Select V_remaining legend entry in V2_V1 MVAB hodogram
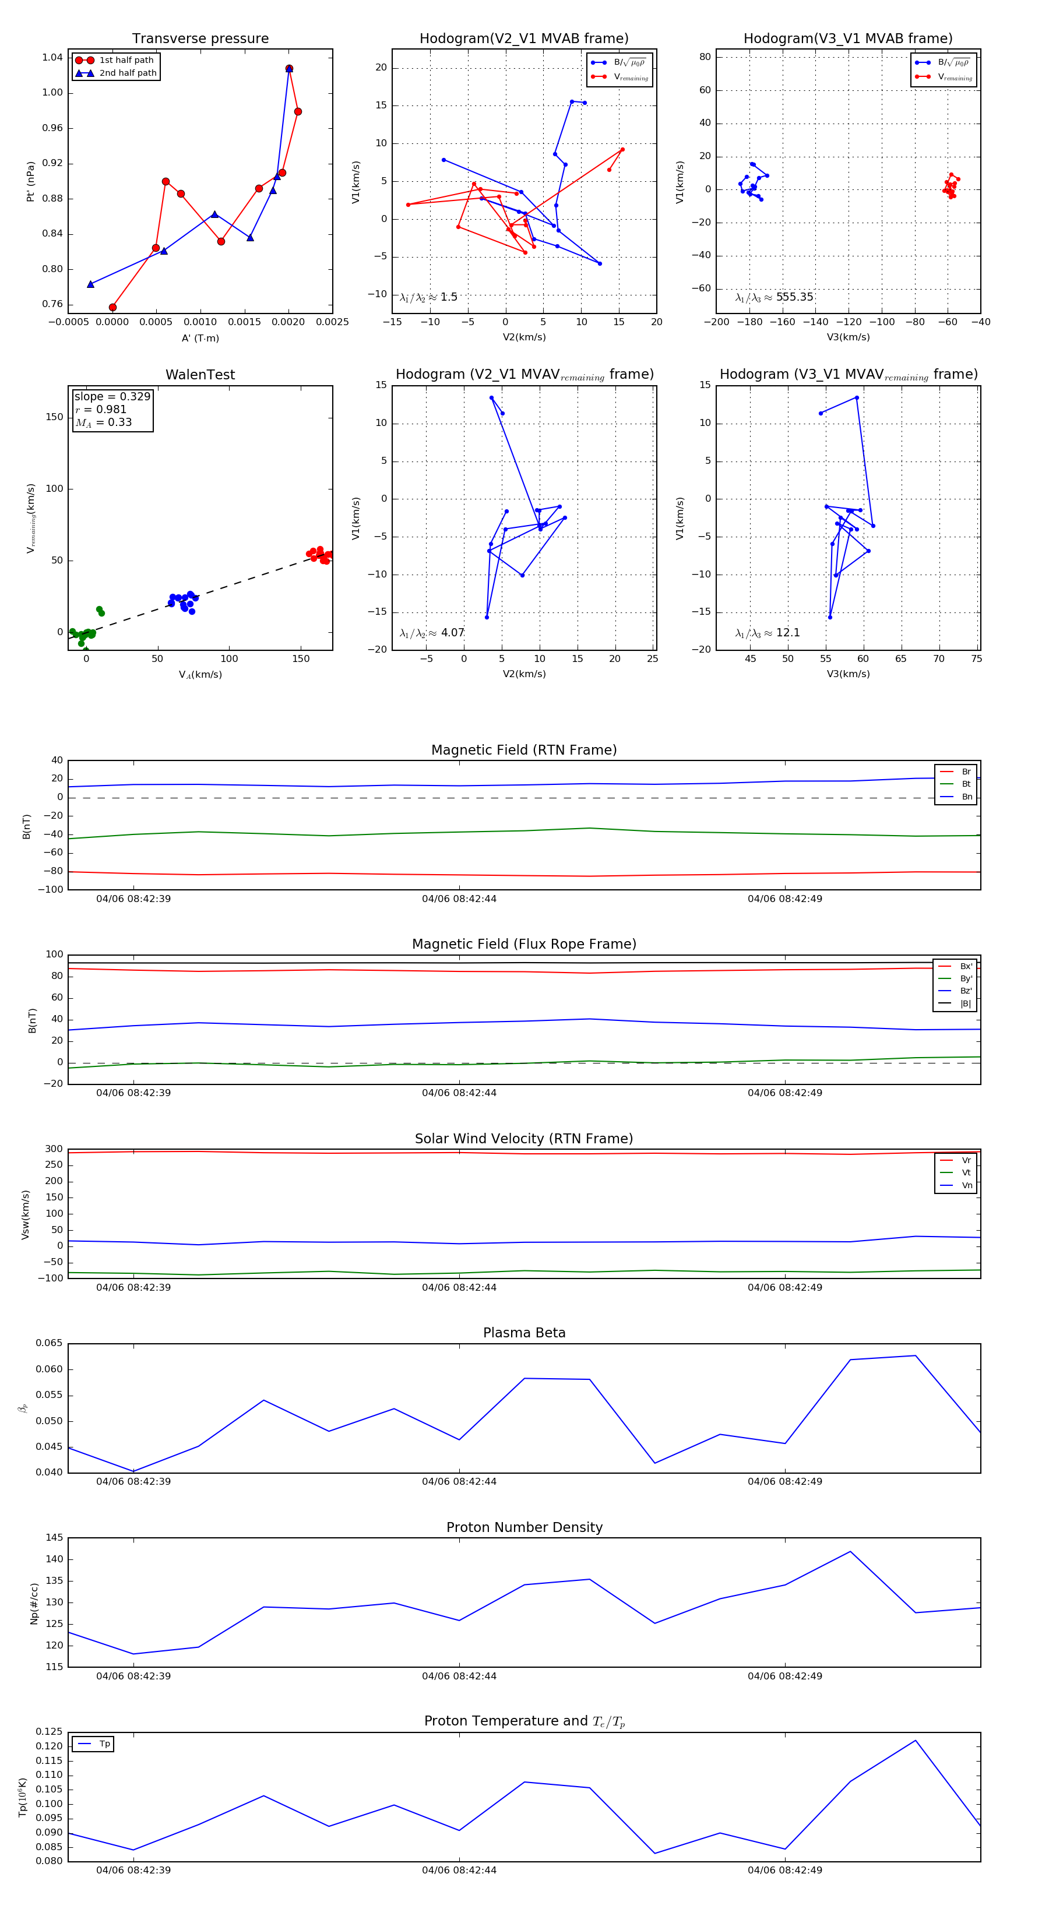The height and width of the screenshot is (1923, 1049). 619,77
